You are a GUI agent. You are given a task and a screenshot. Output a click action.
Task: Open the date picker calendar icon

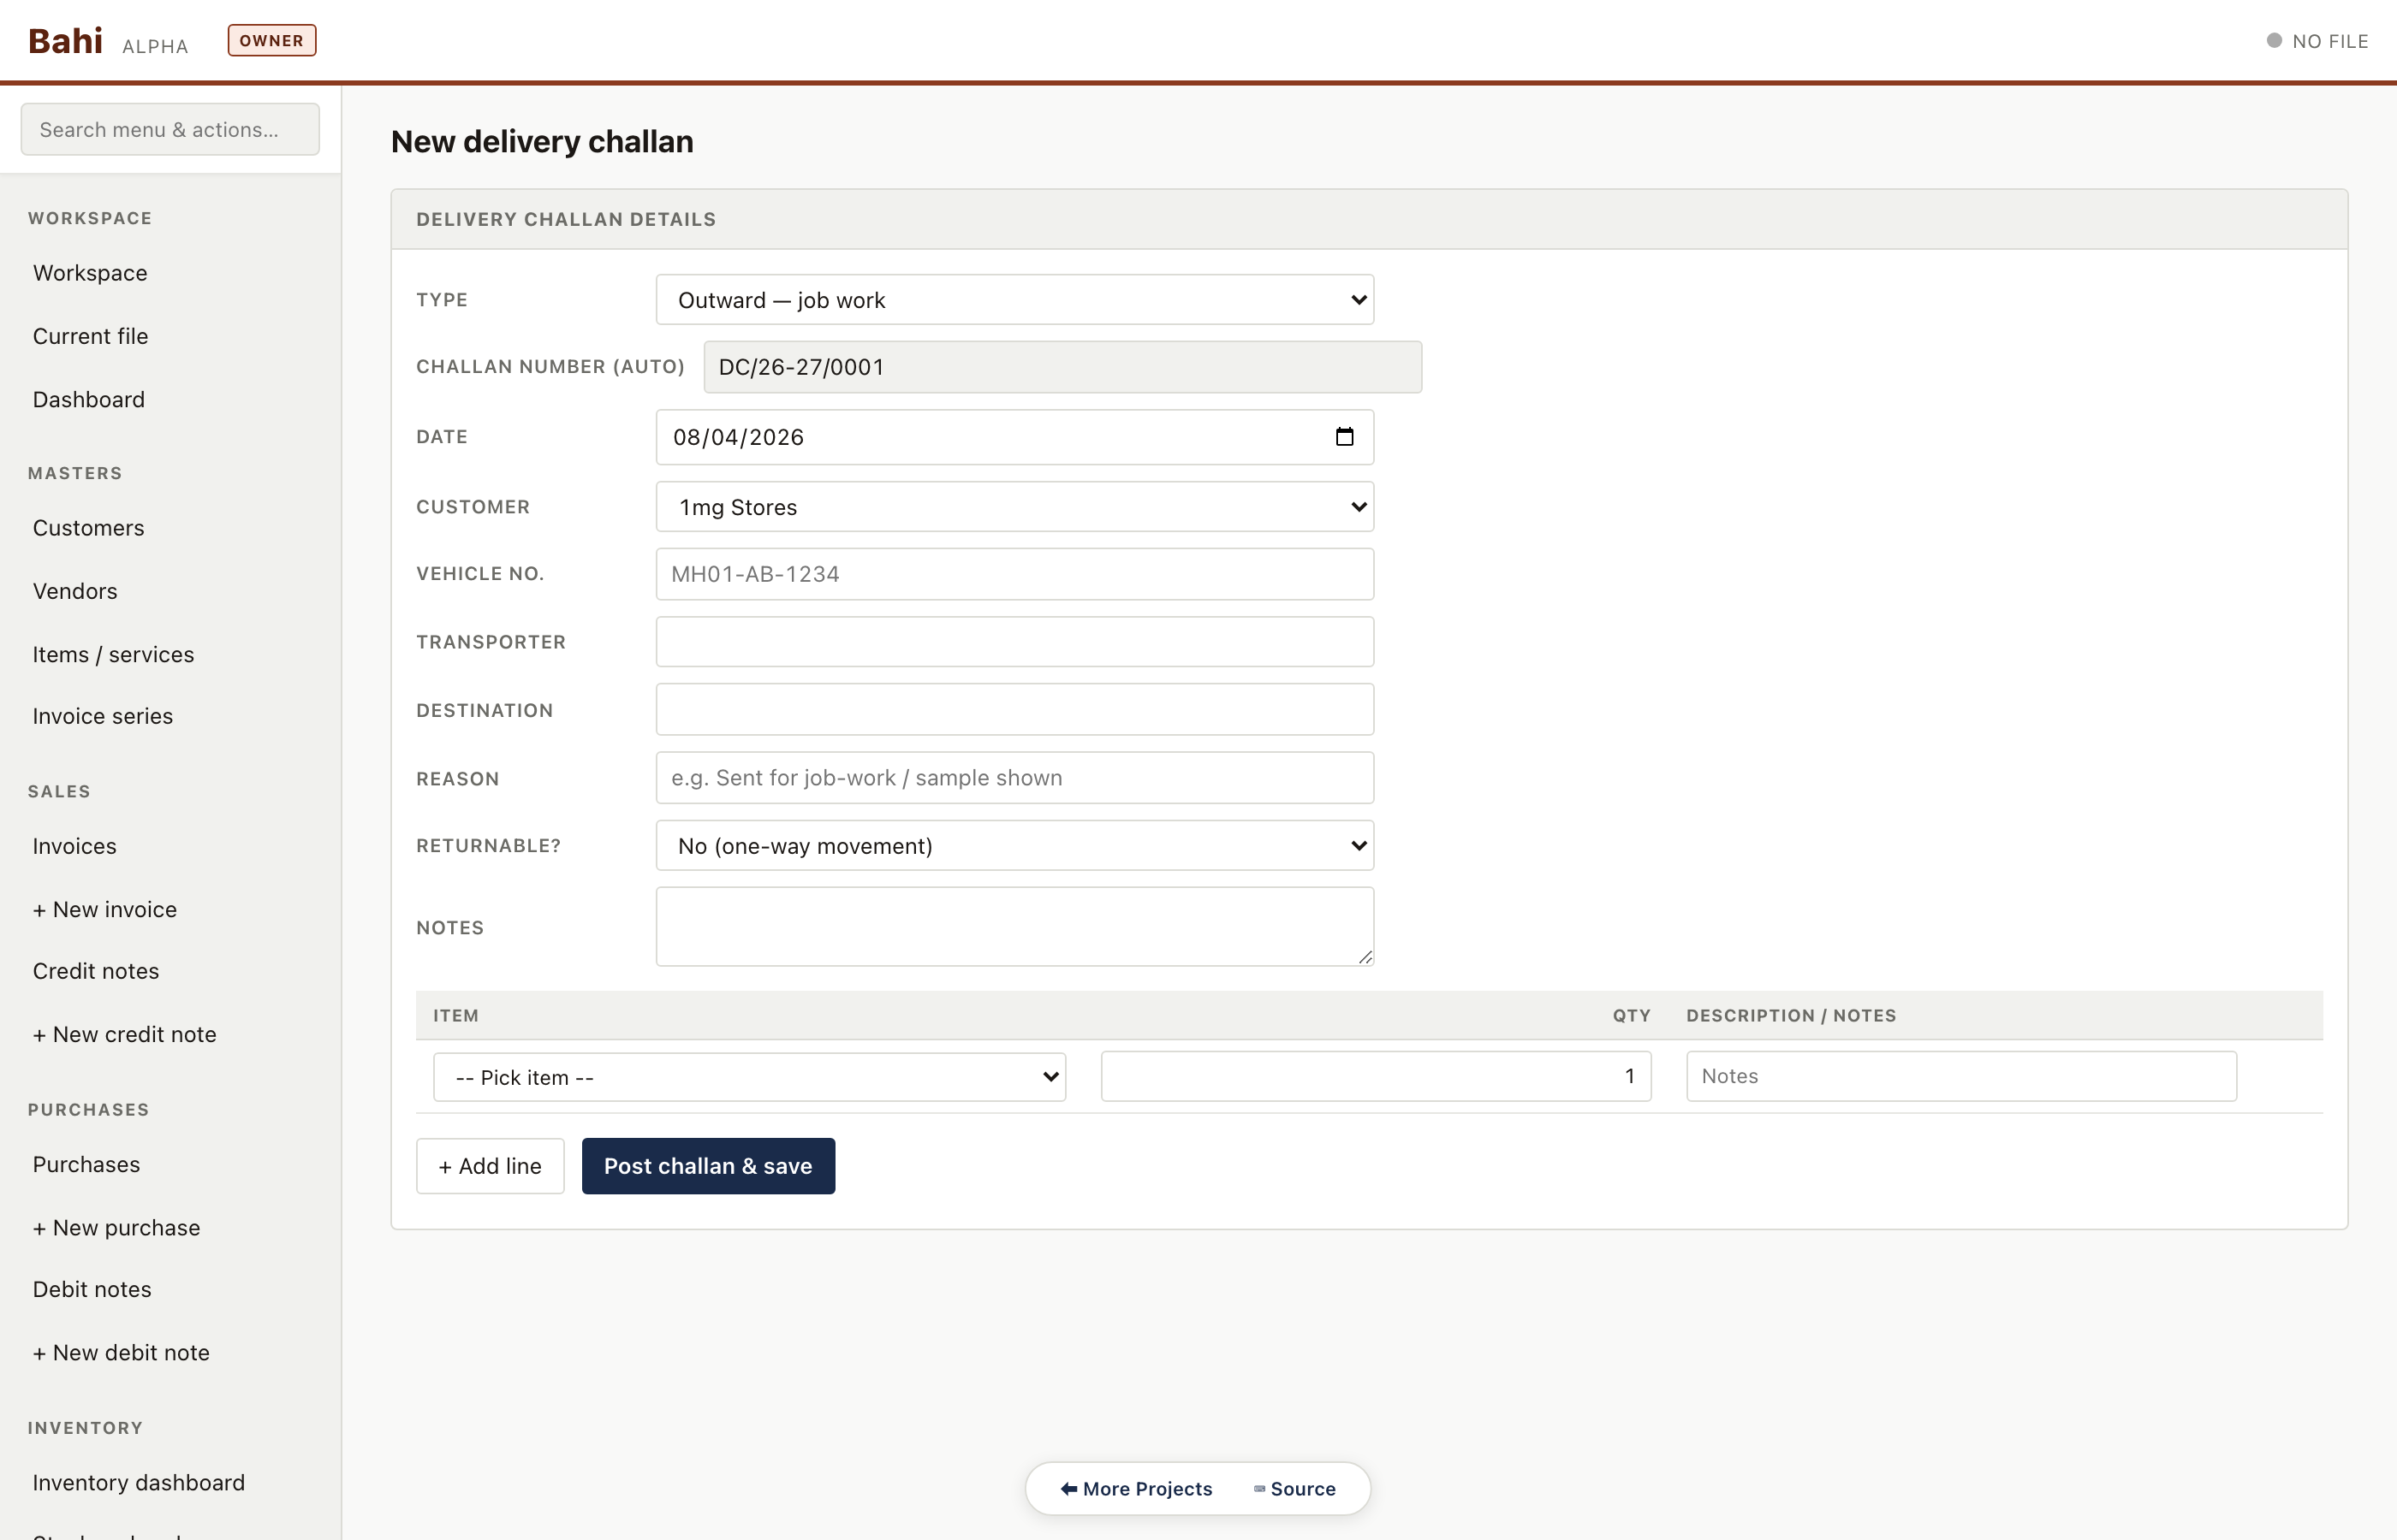pos(1343,437)
